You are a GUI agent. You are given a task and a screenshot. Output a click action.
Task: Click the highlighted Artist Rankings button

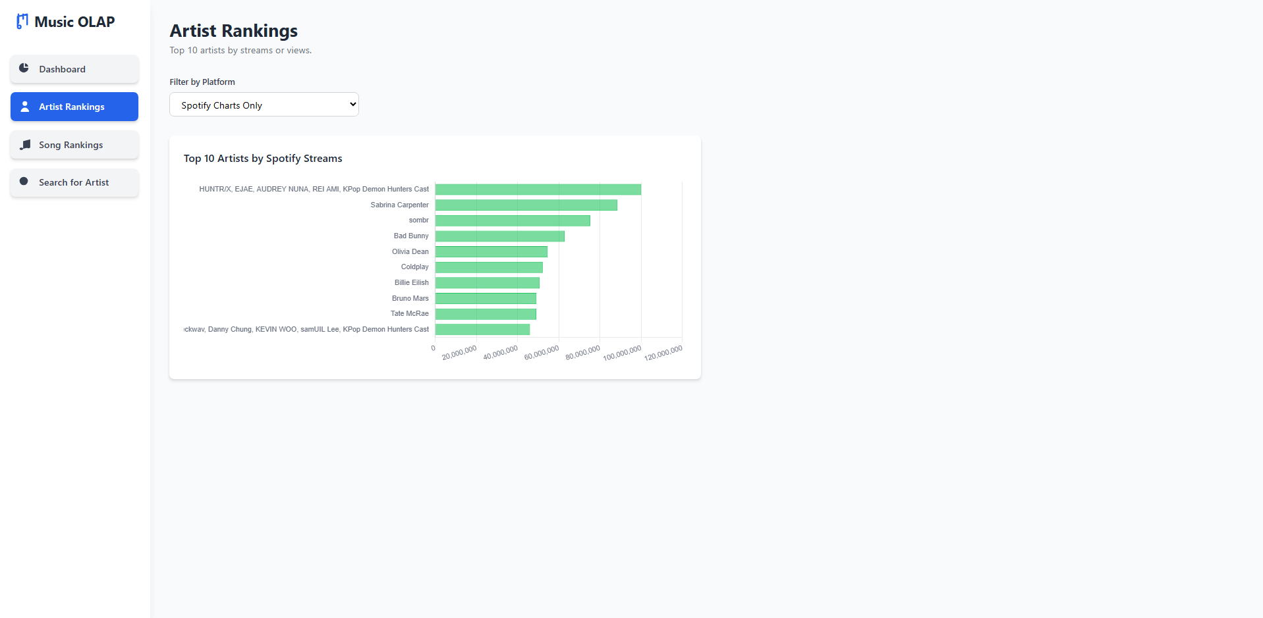(74, 106)
